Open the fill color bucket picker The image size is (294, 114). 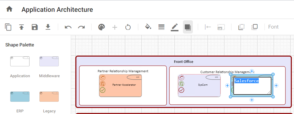pyautogui.click(x=148, y=27)
